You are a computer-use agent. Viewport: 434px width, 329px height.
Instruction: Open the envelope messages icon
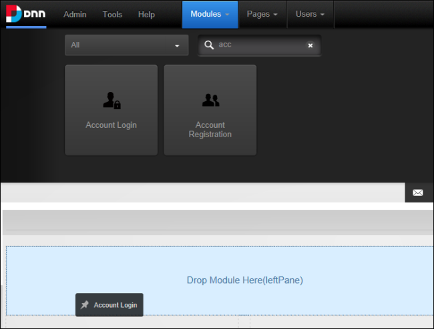[x=418, y=192]
